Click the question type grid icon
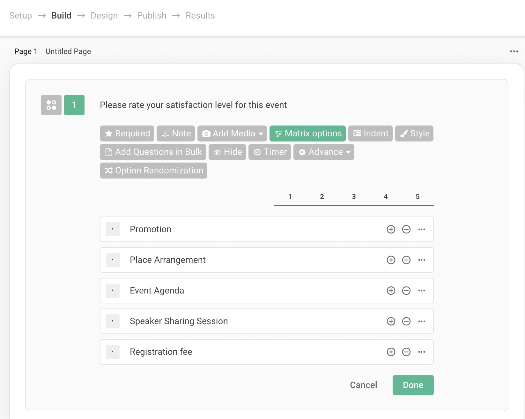 51,105
